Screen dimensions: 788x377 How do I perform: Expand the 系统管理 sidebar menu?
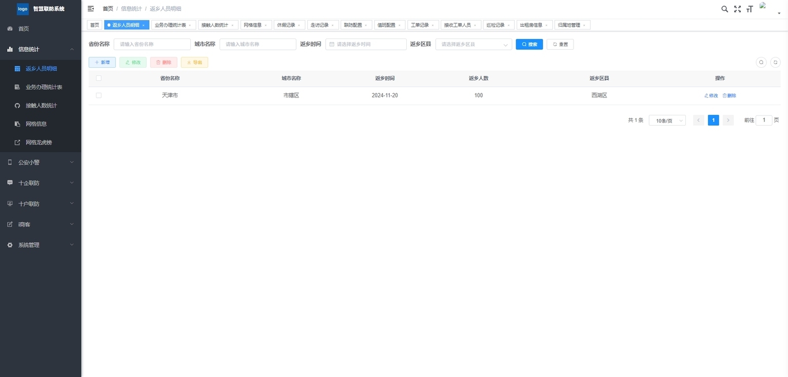pyautogui.click(x=41, y=245)
